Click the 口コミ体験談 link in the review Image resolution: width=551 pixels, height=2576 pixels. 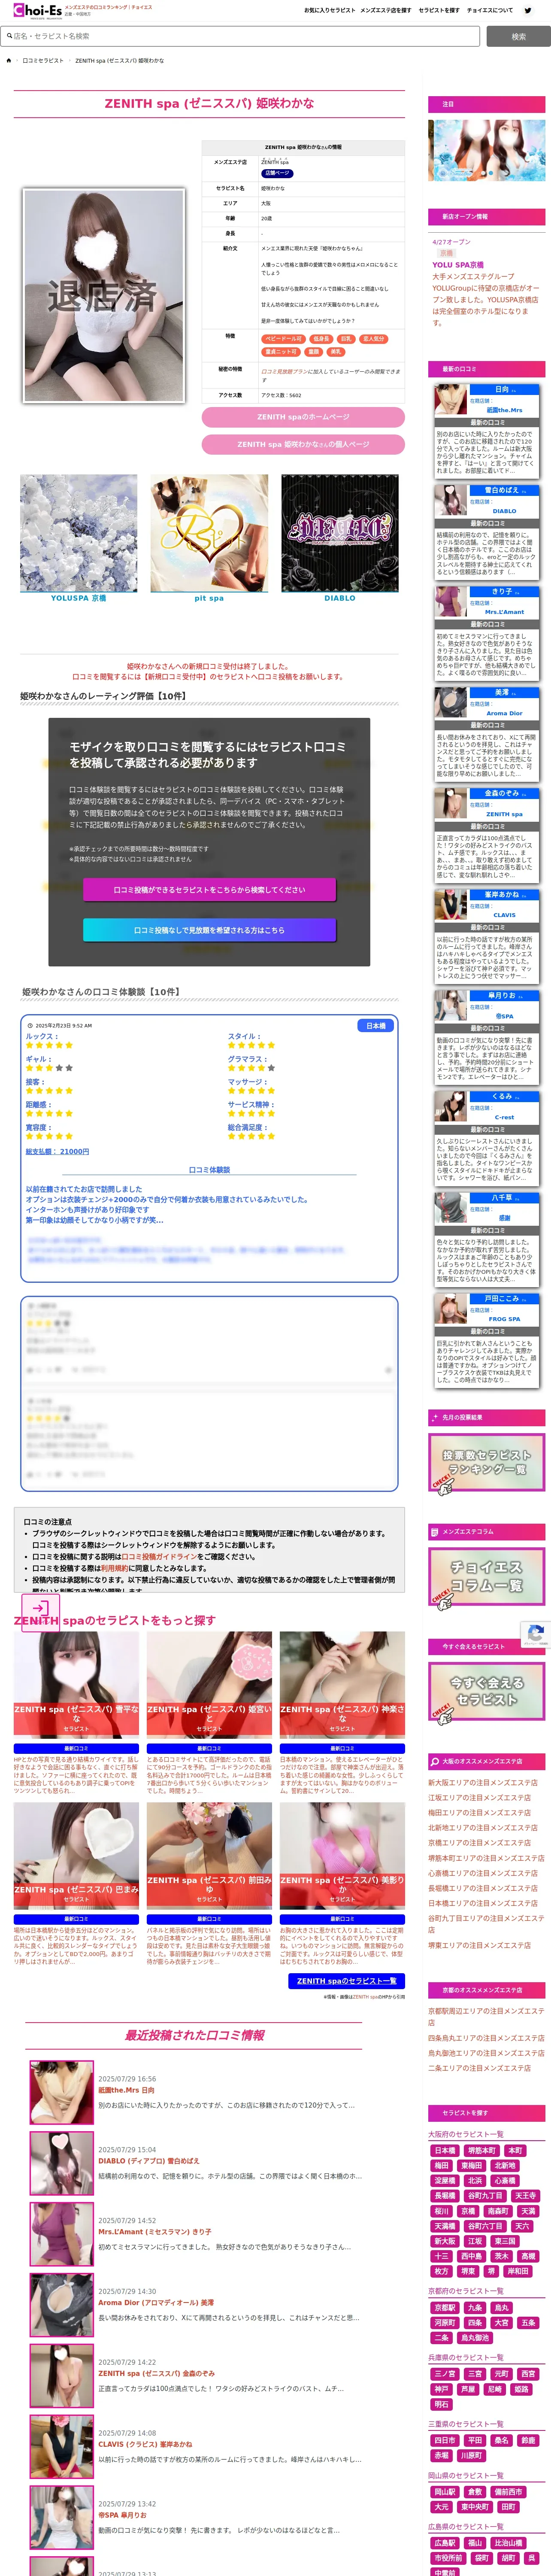209,1170
